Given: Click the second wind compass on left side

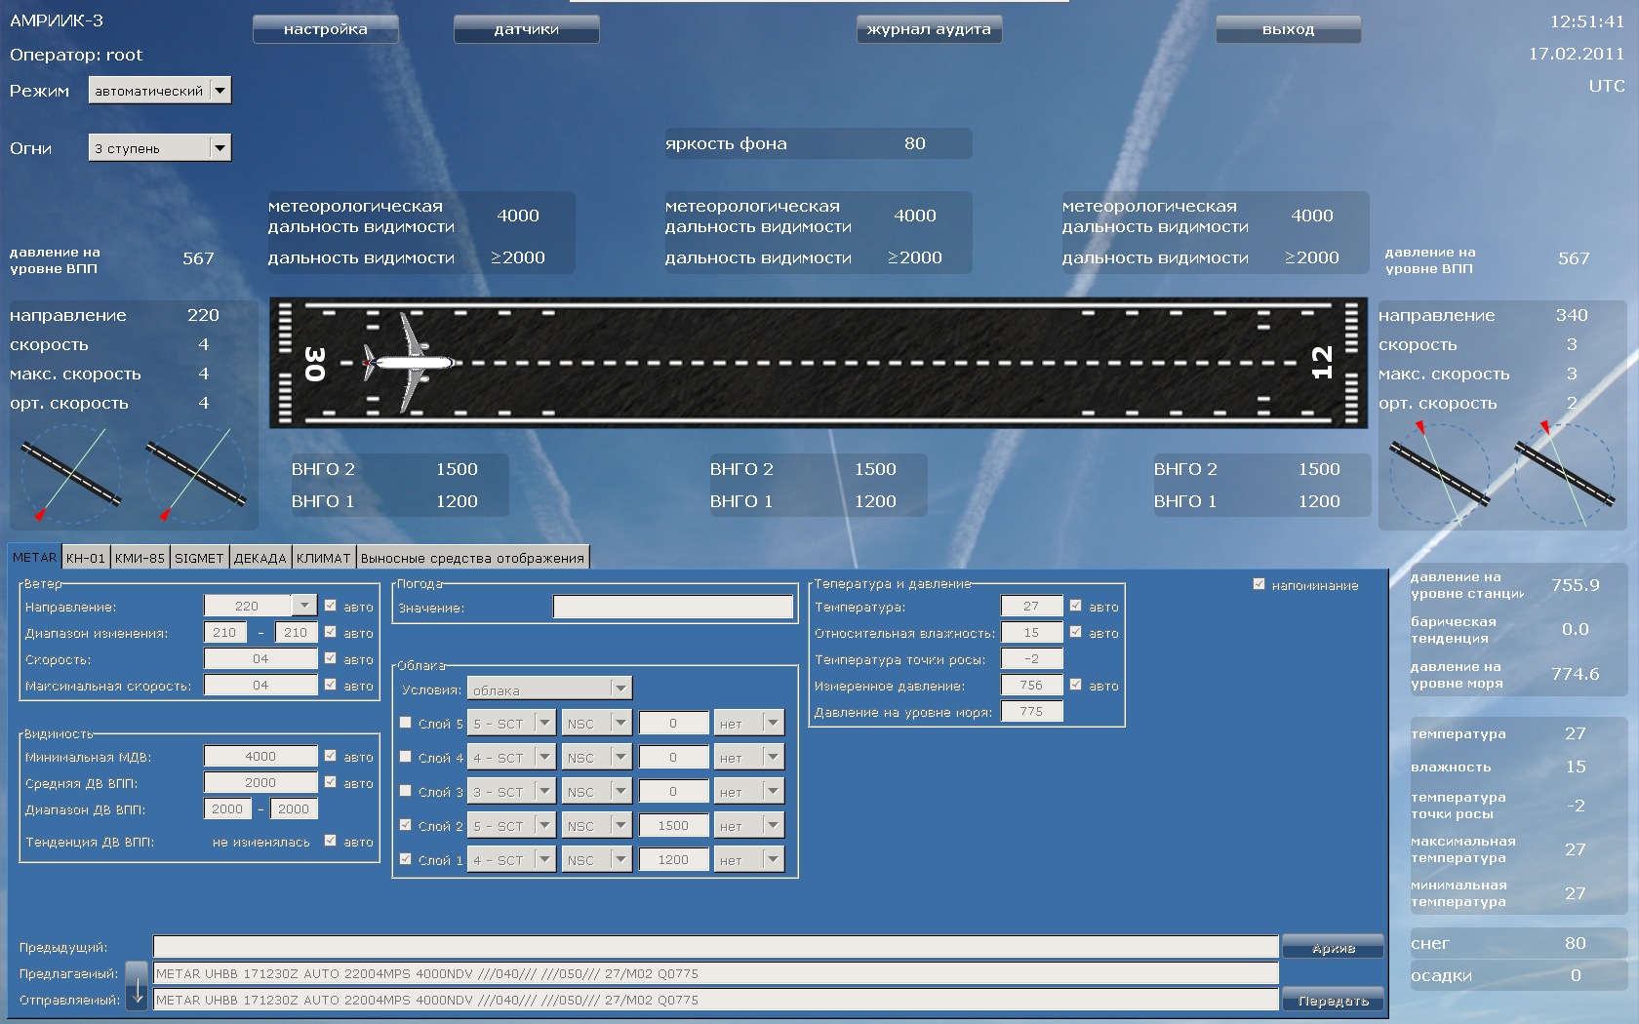Looking at the screenshot, I should point(195,475).
